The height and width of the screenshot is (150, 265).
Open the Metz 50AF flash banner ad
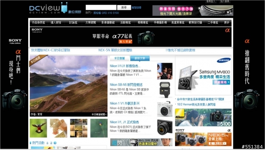pyautogui.click(x=141, y=142)
